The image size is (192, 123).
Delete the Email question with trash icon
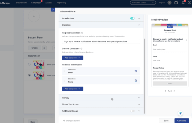(x=136, y=71)
